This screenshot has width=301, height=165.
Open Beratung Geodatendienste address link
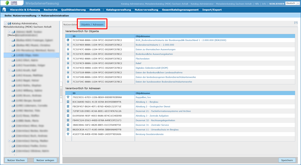(150, 134)
